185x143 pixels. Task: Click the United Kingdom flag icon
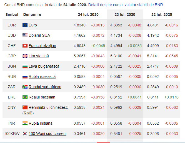coord(25,56)
